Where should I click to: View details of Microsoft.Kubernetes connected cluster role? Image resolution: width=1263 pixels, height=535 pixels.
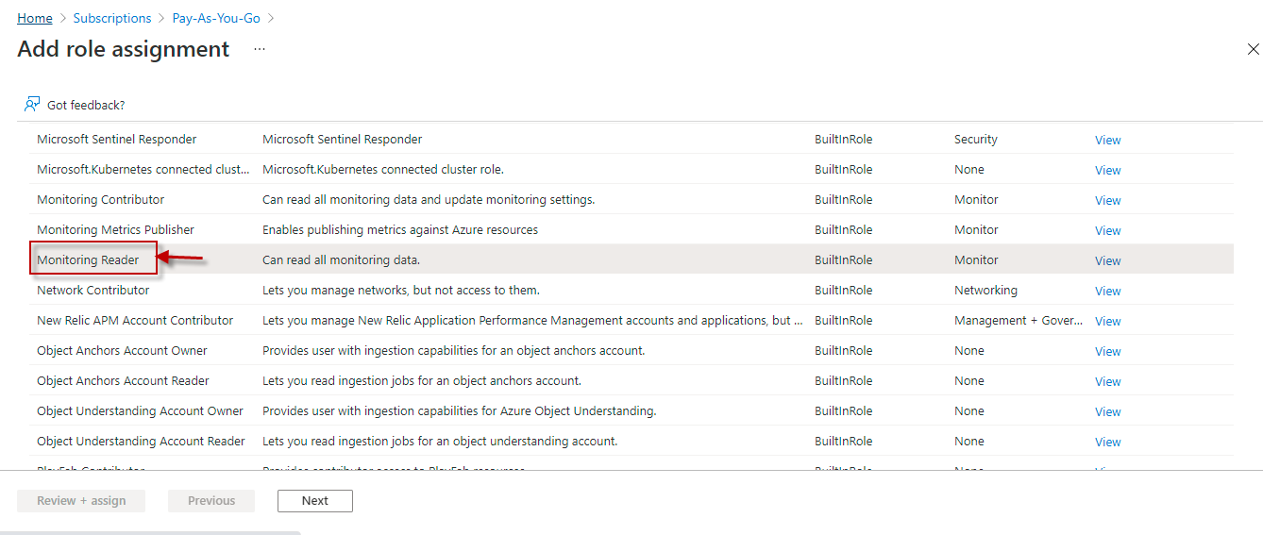click(1107, 170)
